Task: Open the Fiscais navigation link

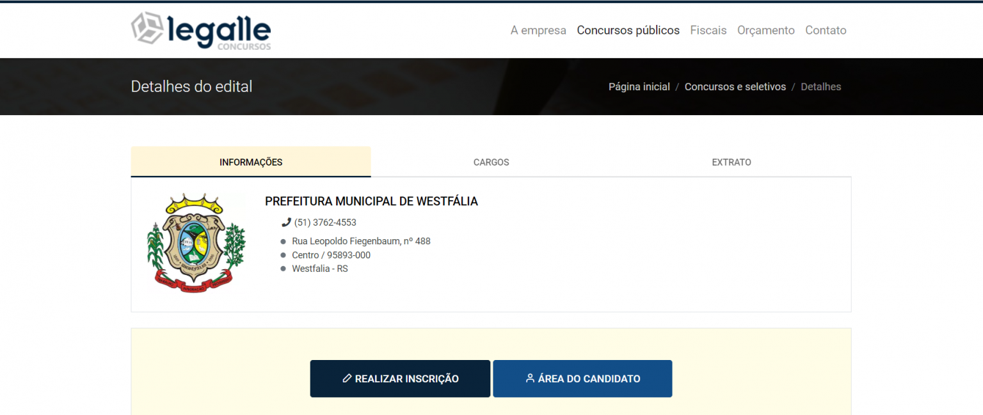Action: [708, 30]
